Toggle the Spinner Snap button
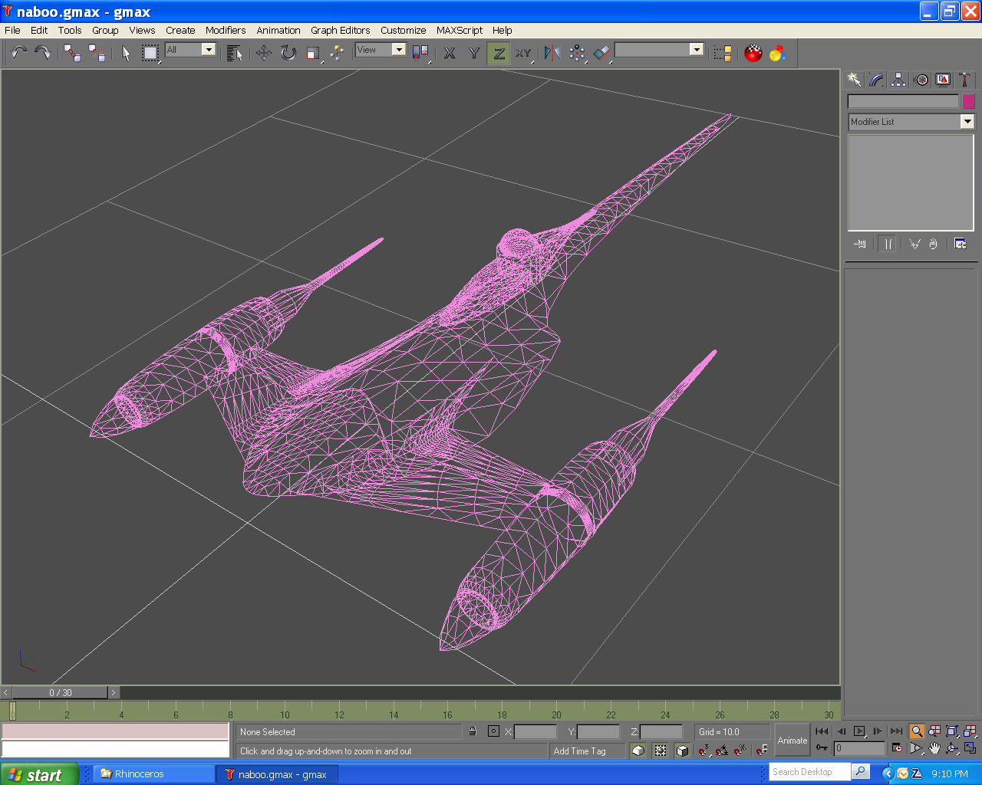The image size is (982, 785). click(x=762, y=751)
